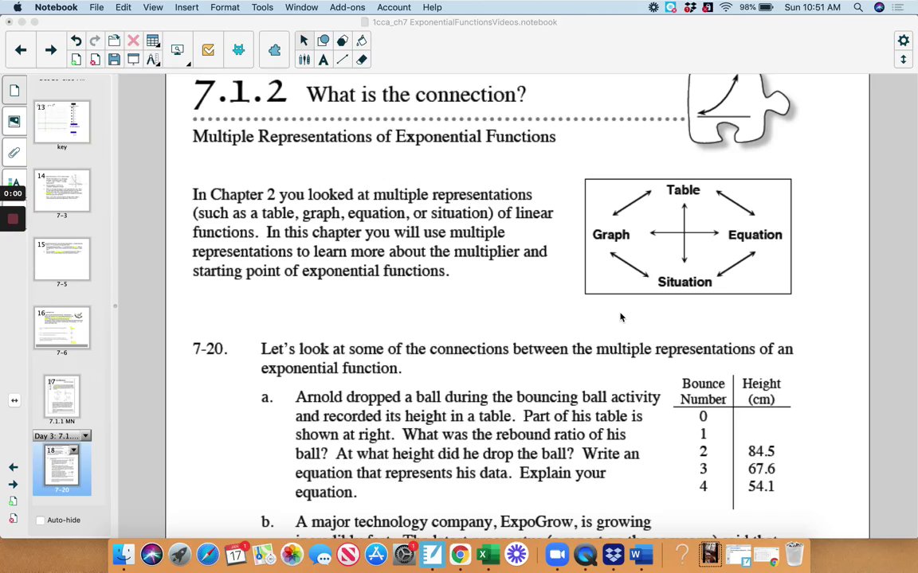Screen dimensions: 918x573
Task: Delete the selection with the red X icon
Action: click(x=134, y=41)
